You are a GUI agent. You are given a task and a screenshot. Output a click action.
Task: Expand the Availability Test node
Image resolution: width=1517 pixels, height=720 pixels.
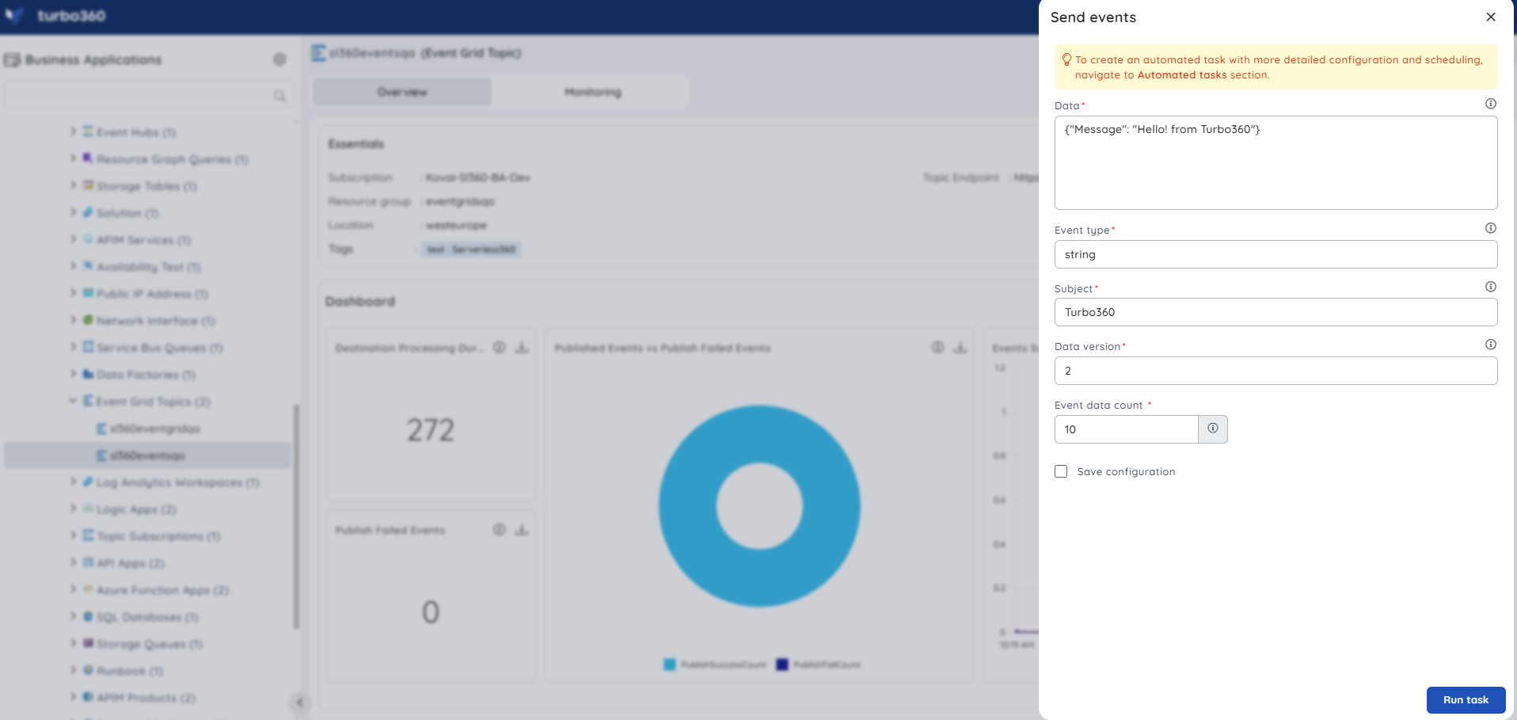[73, 266]
